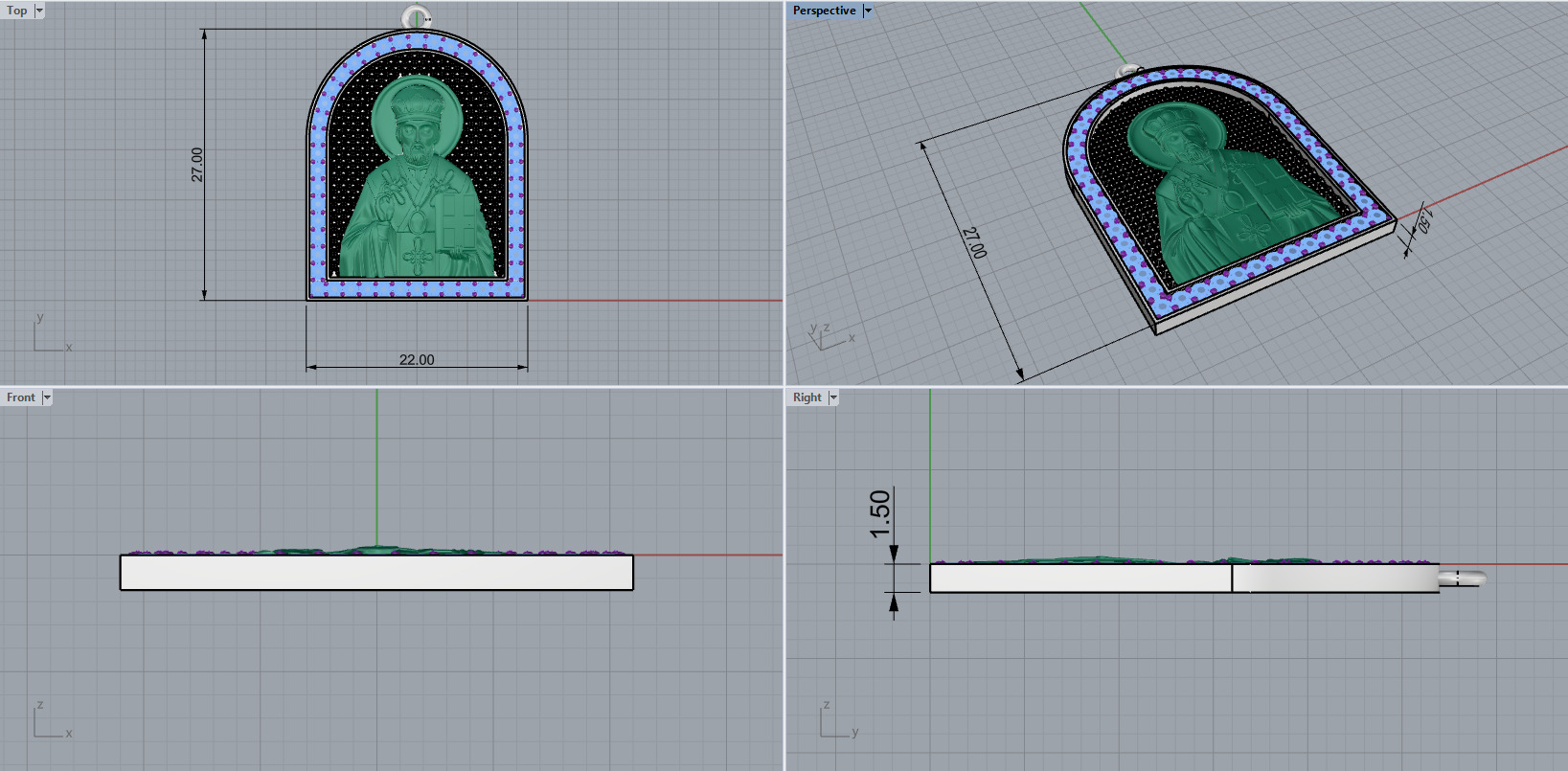Select the 1.50 dimension in Perspective view

point(1424,223)
